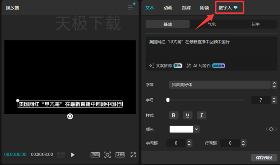Open the player panel hamburger menu
Screen dimensions: 280x165
130,8
